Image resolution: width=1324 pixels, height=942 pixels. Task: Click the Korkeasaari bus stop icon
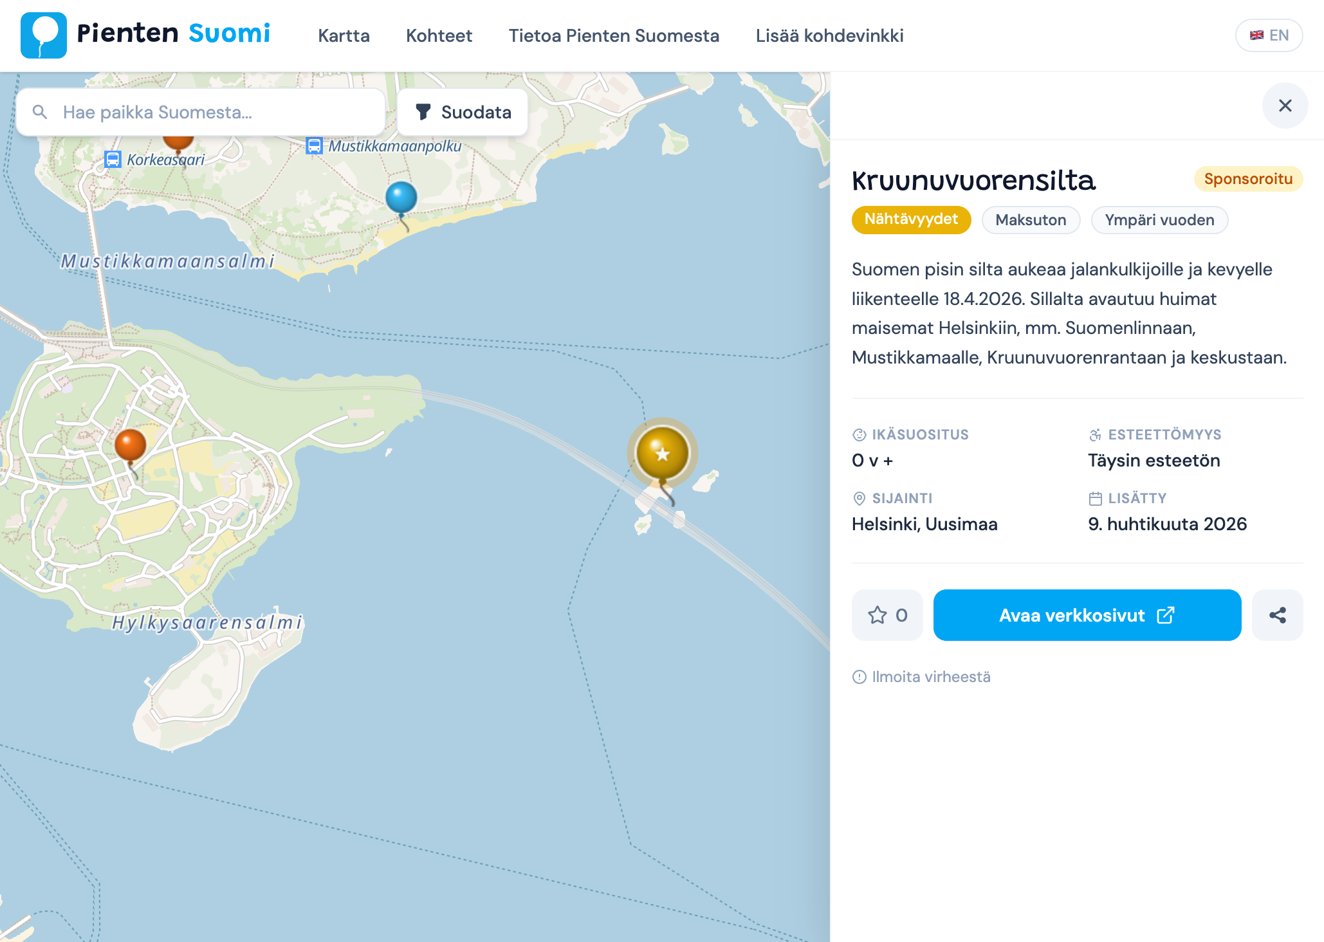coord(113,159)
